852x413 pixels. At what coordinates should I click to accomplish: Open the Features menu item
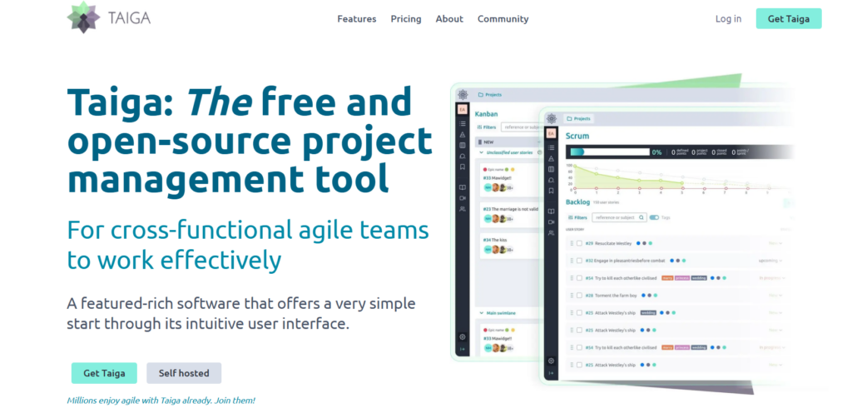point(356,19)
